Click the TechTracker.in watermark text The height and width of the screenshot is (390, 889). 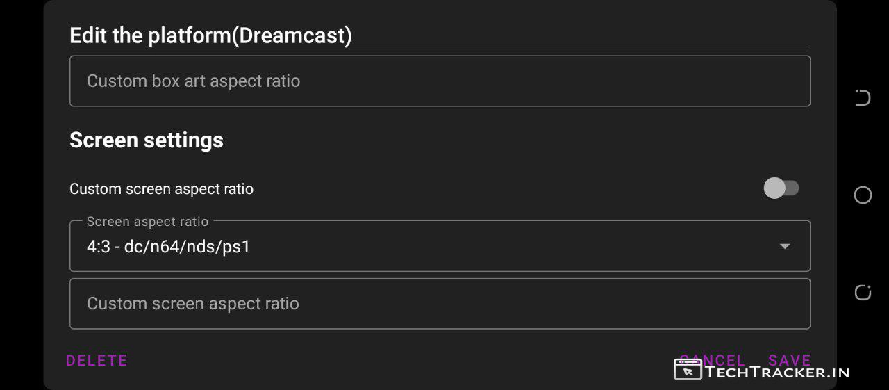point(777,372)
